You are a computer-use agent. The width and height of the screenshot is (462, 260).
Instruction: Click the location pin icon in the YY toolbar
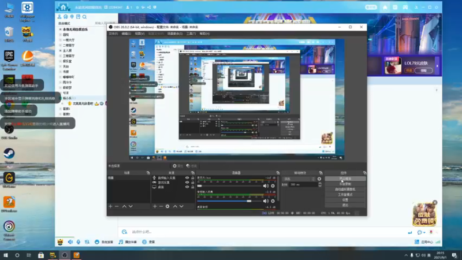tap(72, 17)
